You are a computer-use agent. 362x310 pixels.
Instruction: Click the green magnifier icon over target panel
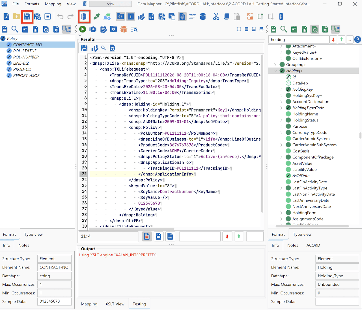(x=284, y=29)
